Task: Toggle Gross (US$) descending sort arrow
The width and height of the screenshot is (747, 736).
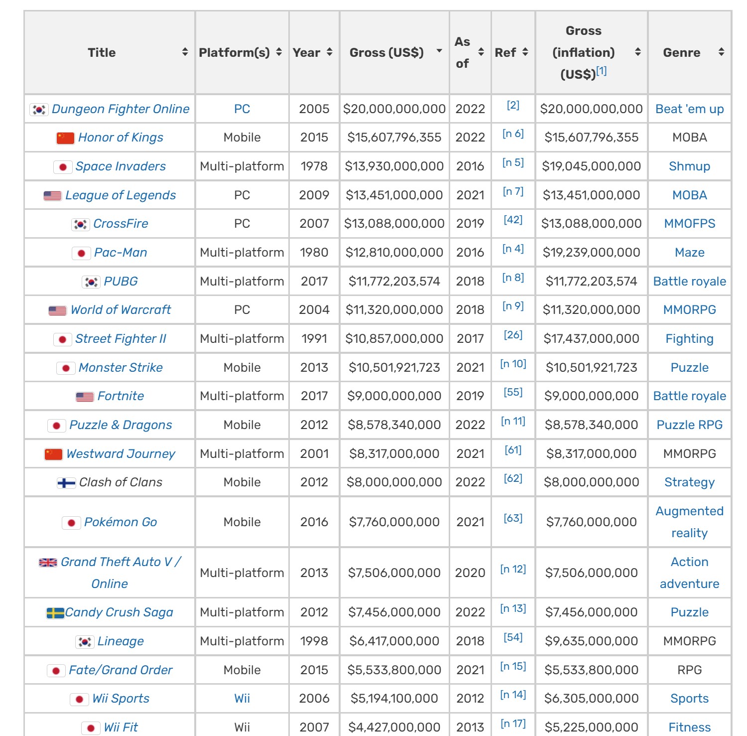Action: (439, 51)
